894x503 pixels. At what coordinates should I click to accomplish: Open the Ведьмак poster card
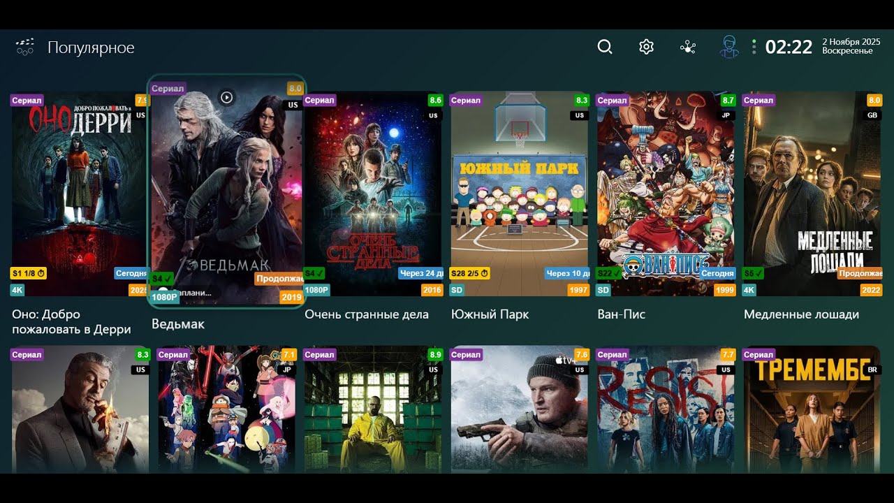(x=227, y=191)
